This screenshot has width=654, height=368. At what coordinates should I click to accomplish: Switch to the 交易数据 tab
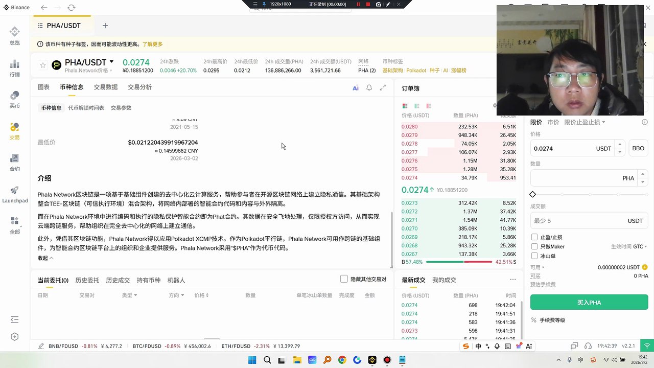coord(106,87)
